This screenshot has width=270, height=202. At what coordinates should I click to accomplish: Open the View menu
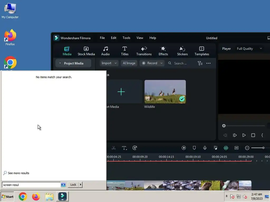[x=140, y=38]
